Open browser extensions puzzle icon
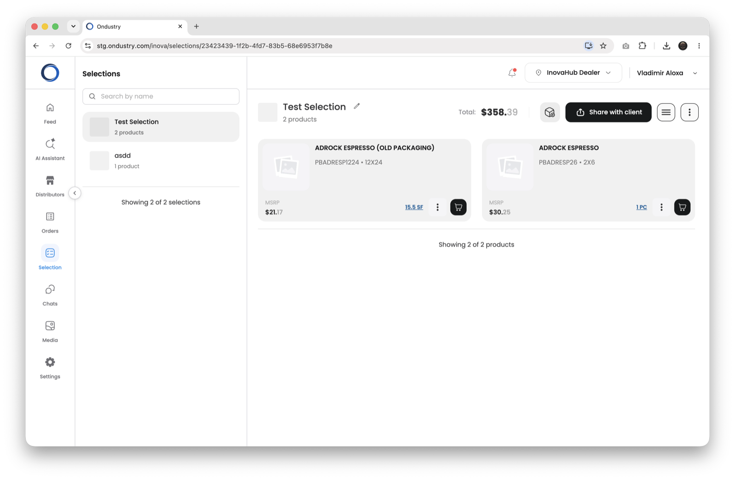 click(x=642, y=46)
